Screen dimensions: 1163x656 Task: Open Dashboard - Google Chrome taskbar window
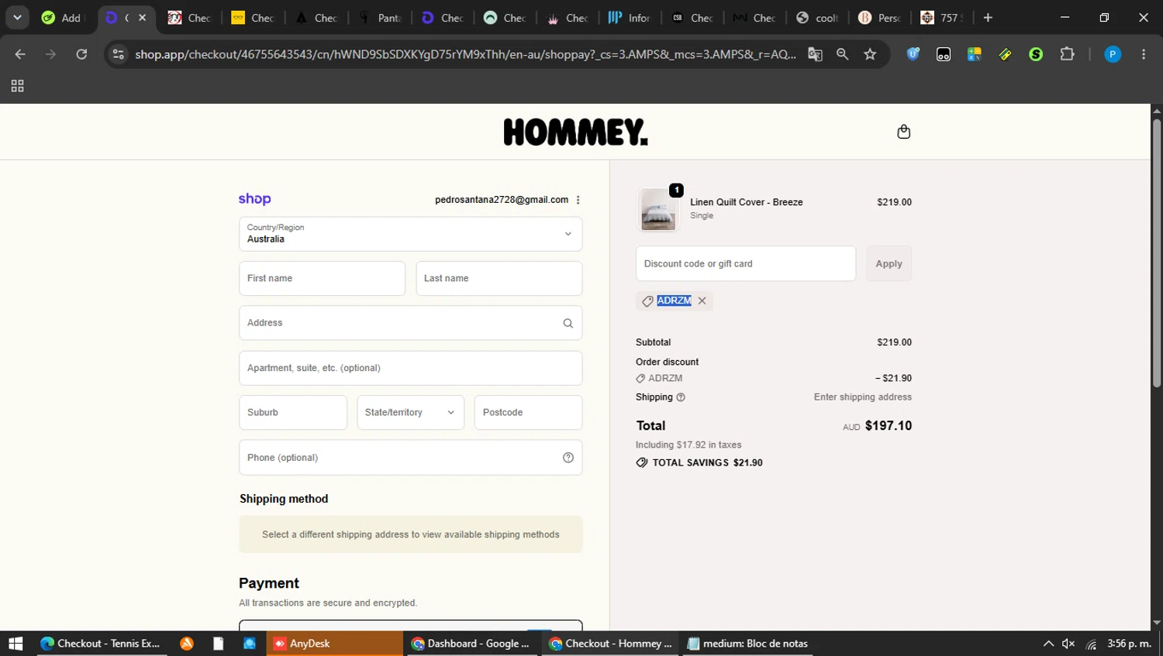point(471,644)
